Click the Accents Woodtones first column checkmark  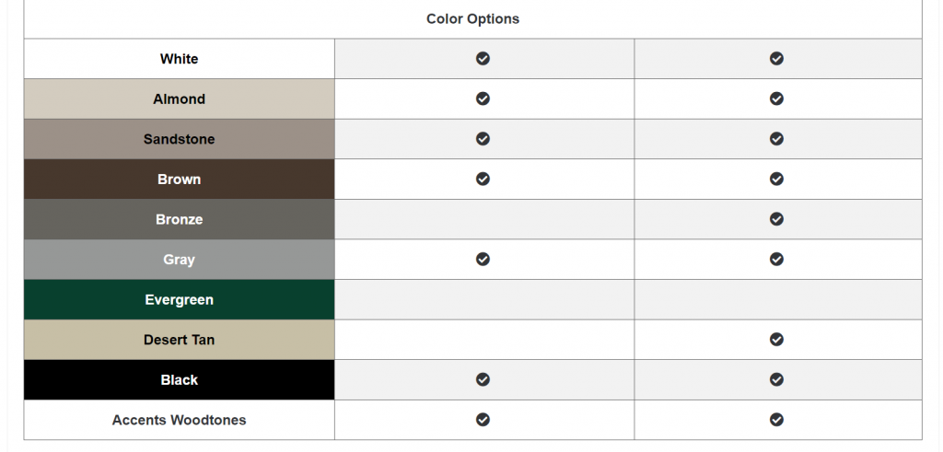tap(483, 420)
